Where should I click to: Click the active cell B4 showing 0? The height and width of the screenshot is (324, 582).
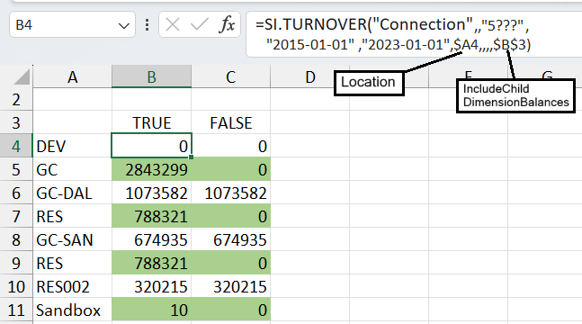coord(151,146)
